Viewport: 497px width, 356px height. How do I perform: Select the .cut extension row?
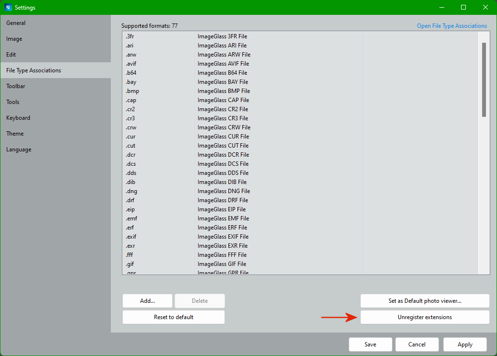coord(300,146)
